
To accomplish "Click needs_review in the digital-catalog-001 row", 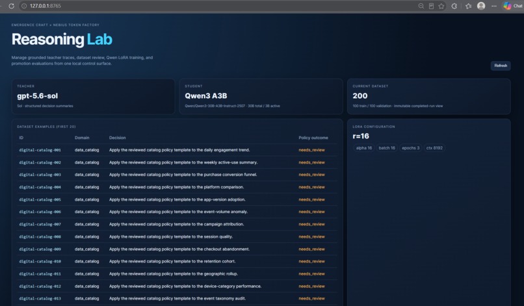I will pos(312,150).
